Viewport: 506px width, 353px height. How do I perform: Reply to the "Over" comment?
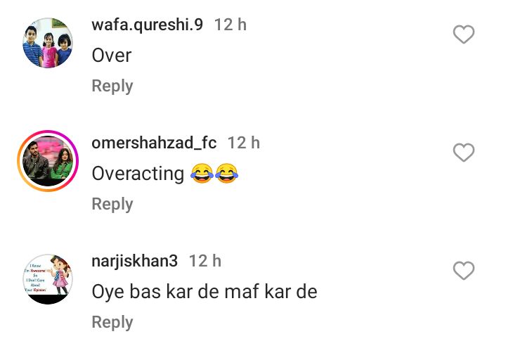point(112,86)
